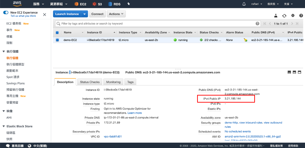Click the Tell us what you think link
305x148 pixels.
[x=23, y=16]
